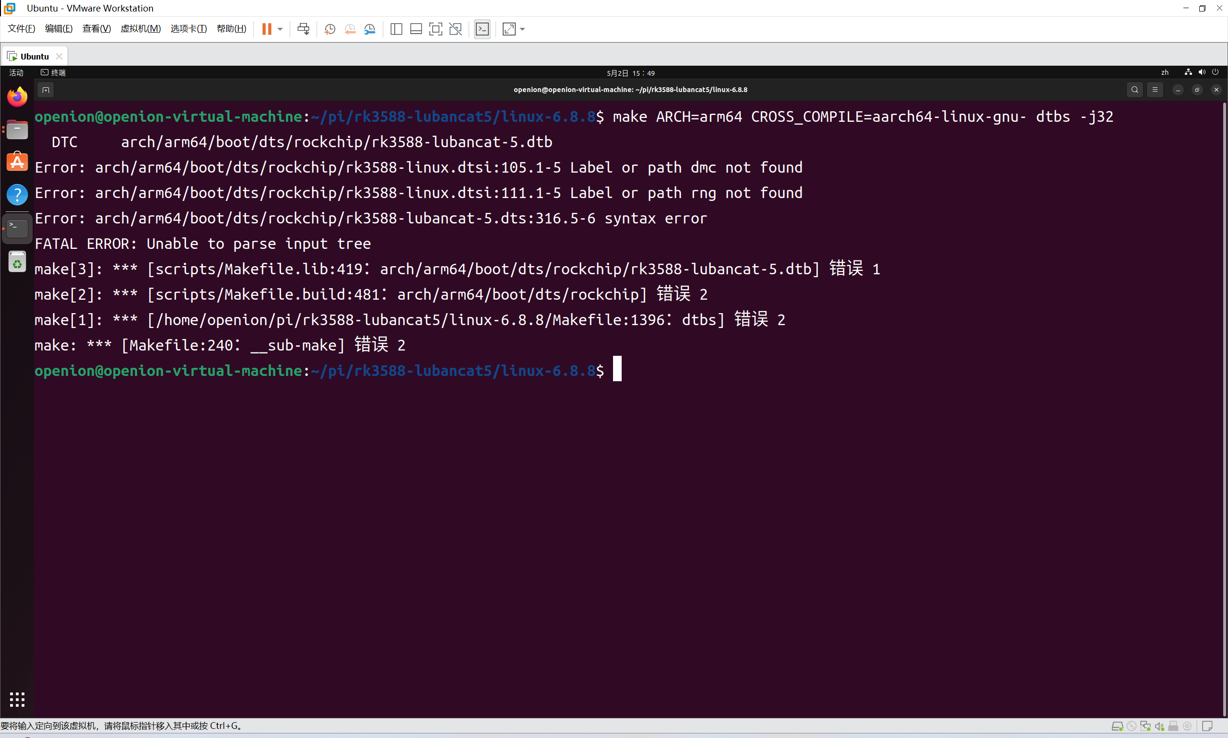
Task: Open the snapshot manager with the wrench clock icon
Action: click(369, 29)
